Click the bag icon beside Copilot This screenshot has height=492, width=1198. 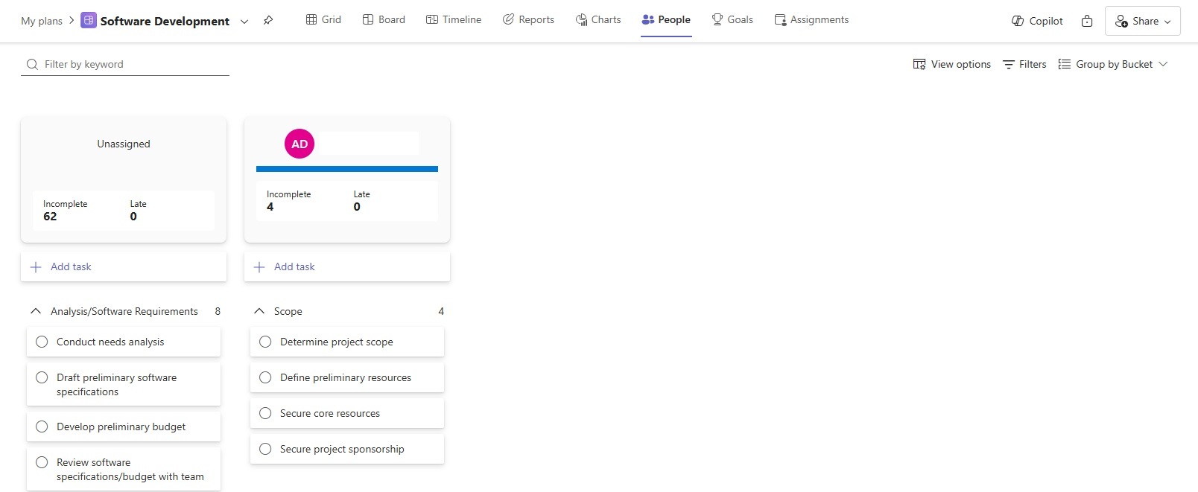tap(1087, 21)
